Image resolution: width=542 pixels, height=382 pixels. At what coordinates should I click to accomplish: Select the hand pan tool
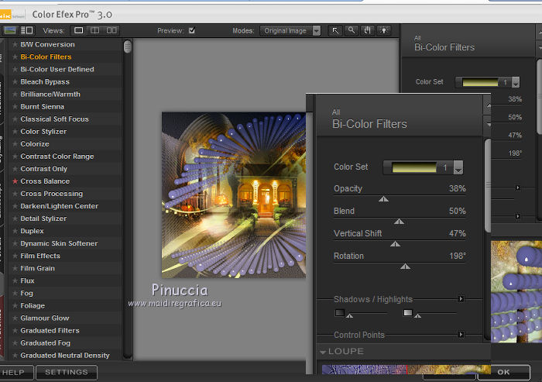pos(368,31)
